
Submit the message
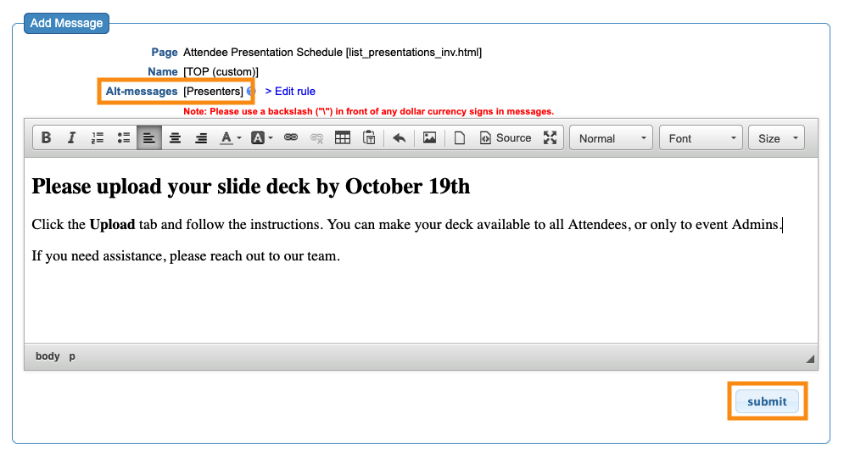767,401
